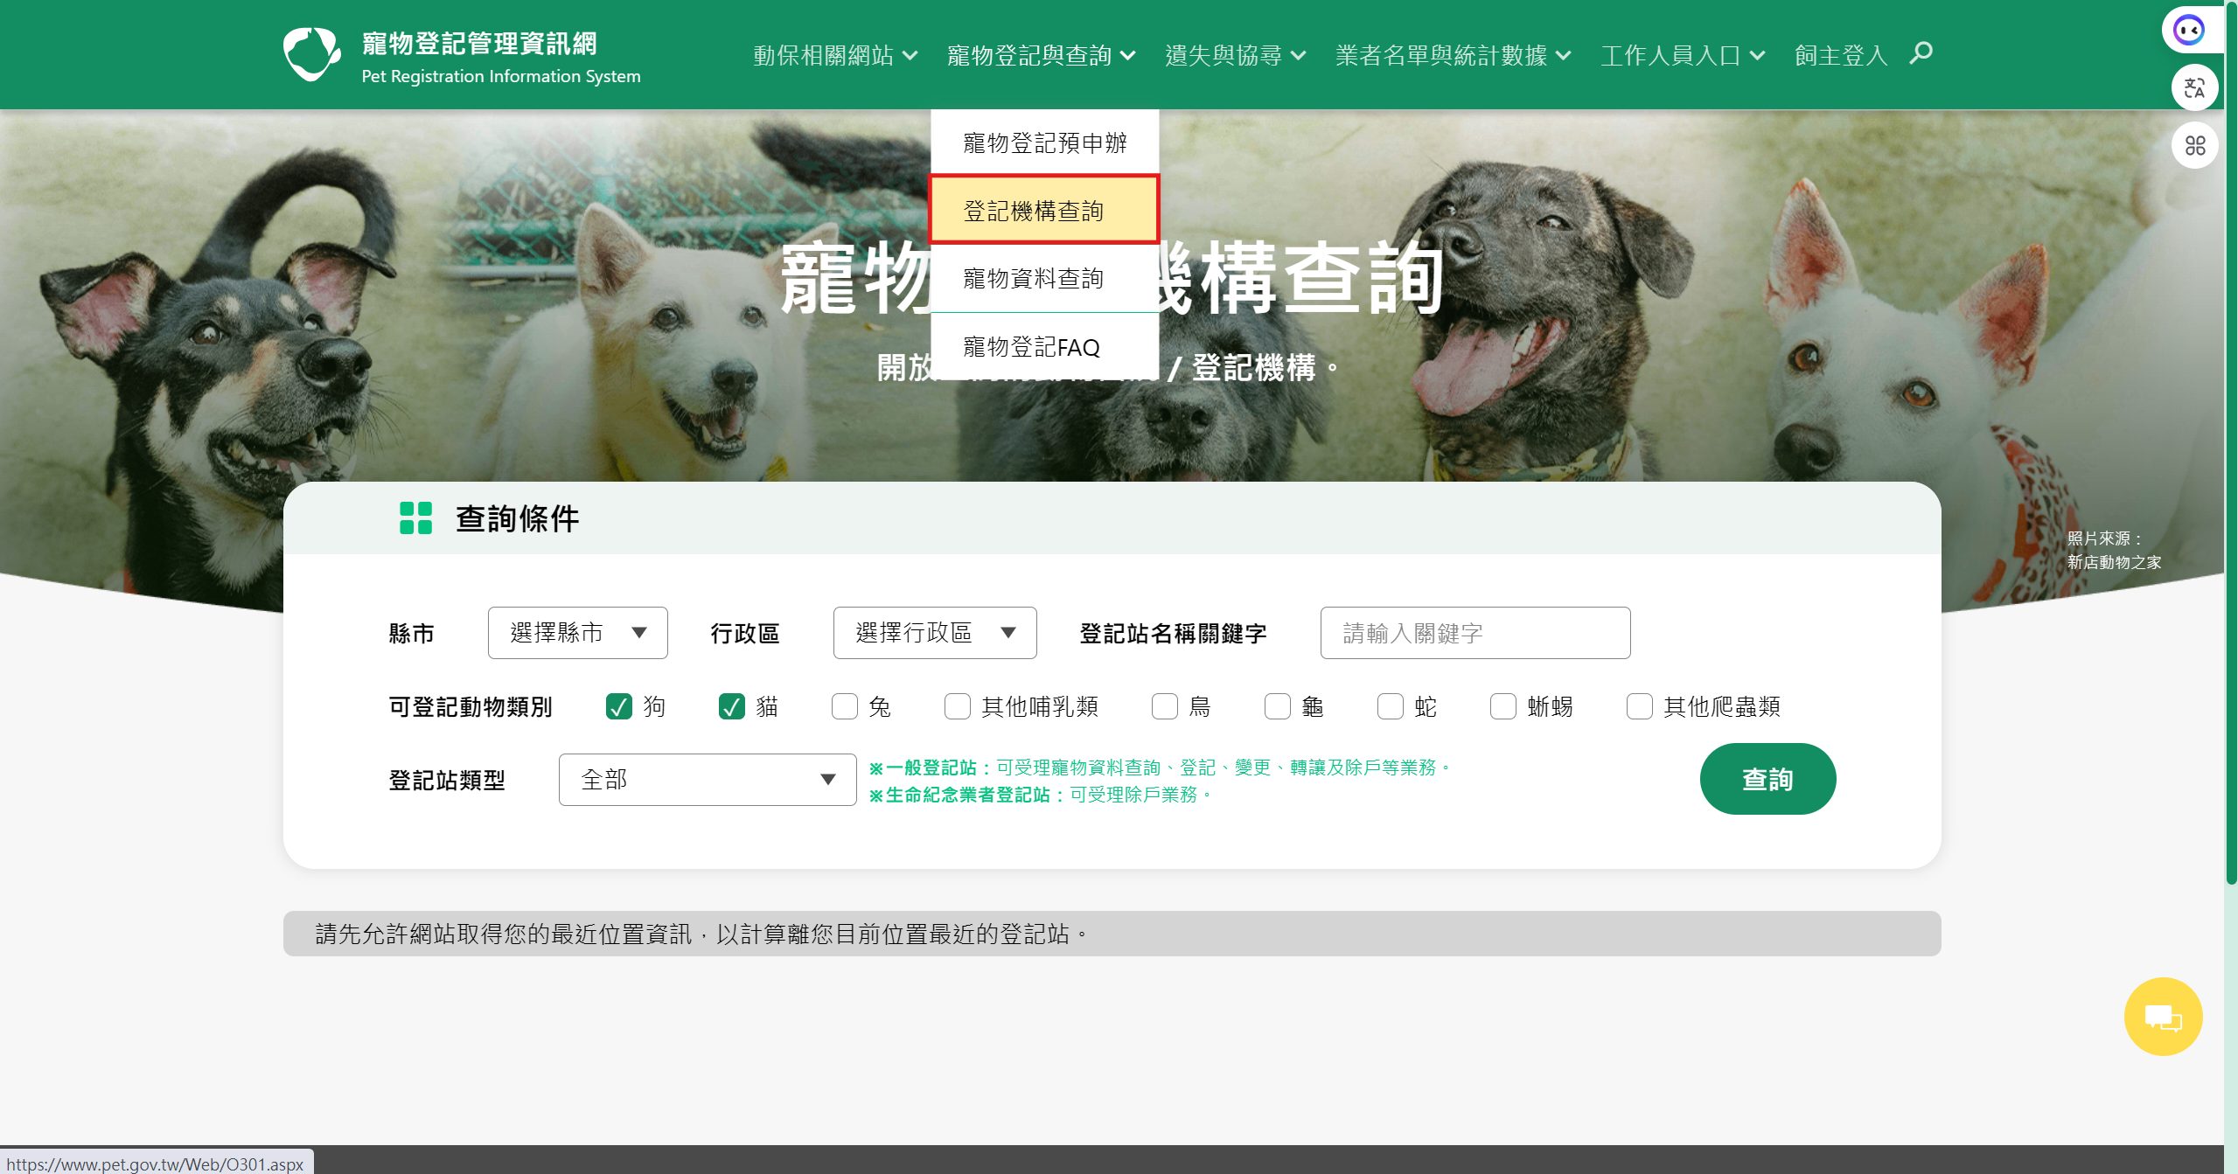
Task: Click the language translation icon
Action: (2193, 87)
